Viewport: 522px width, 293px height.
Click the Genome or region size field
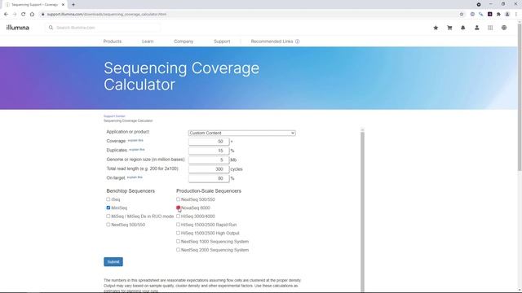point(209,160)
